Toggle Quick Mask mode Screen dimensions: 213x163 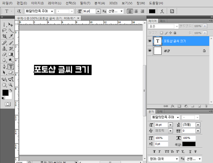coord(7,104)
